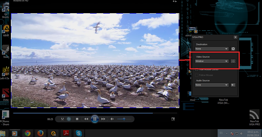The width and height of the screenshot is (262, 137).
Task: Open the Video Source dropdown
Action: coord(212,61)
